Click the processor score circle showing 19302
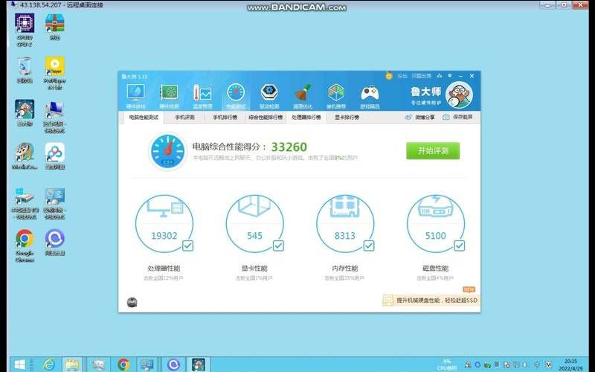 pyautogui.click(x=164, y=224)
